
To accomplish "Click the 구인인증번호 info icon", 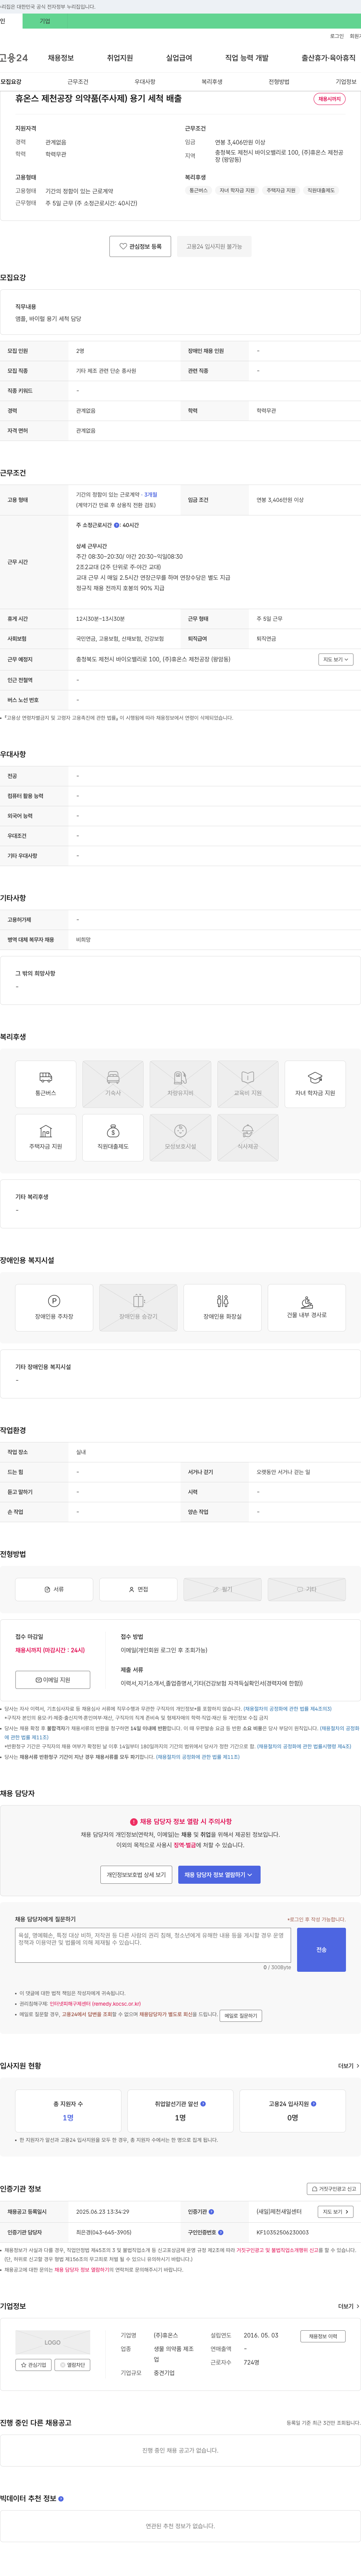I will coord(221,2232).
